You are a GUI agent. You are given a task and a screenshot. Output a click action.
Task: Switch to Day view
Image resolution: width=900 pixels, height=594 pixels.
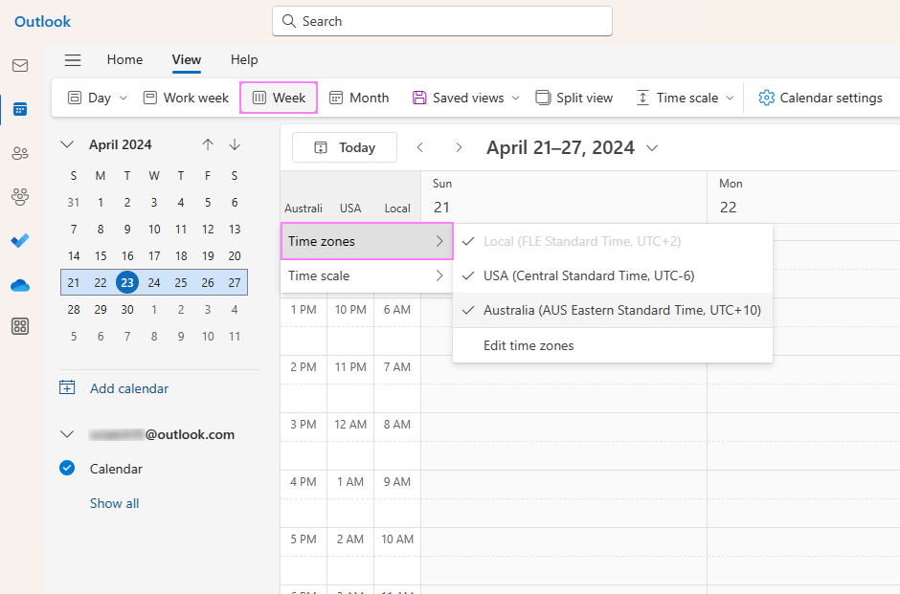pos(90,99)
